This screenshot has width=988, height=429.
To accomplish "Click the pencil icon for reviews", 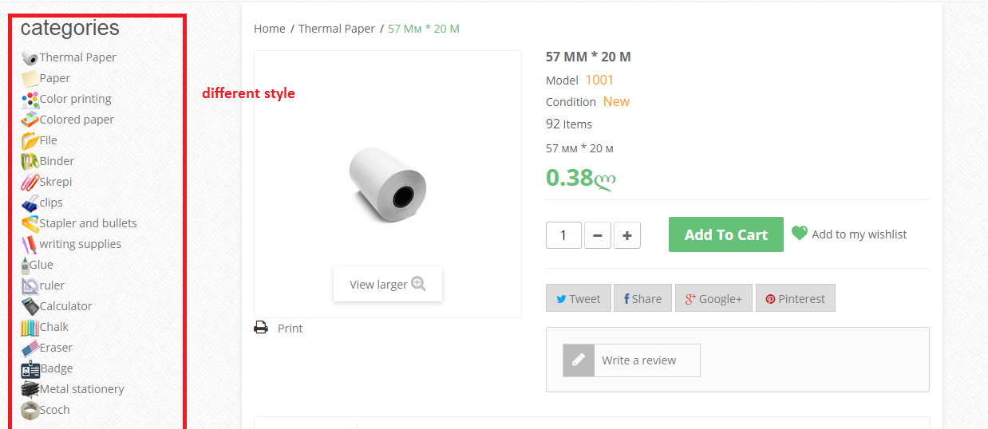I will pyautogui.click(x=579, y=360).
